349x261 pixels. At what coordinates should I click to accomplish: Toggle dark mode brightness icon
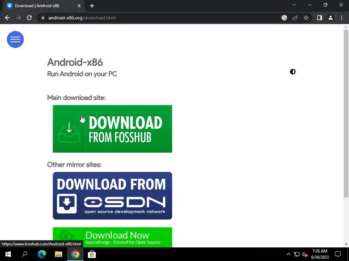coord(293,72)
